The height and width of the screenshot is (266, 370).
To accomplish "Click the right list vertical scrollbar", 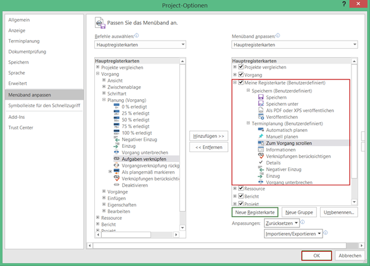I will click(x=354, y=123).
